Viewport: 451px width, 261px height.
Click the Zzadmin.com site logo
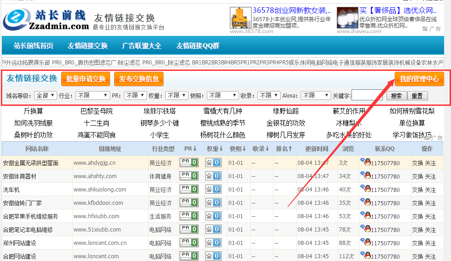pyautogui.click(x=45, y=20)
